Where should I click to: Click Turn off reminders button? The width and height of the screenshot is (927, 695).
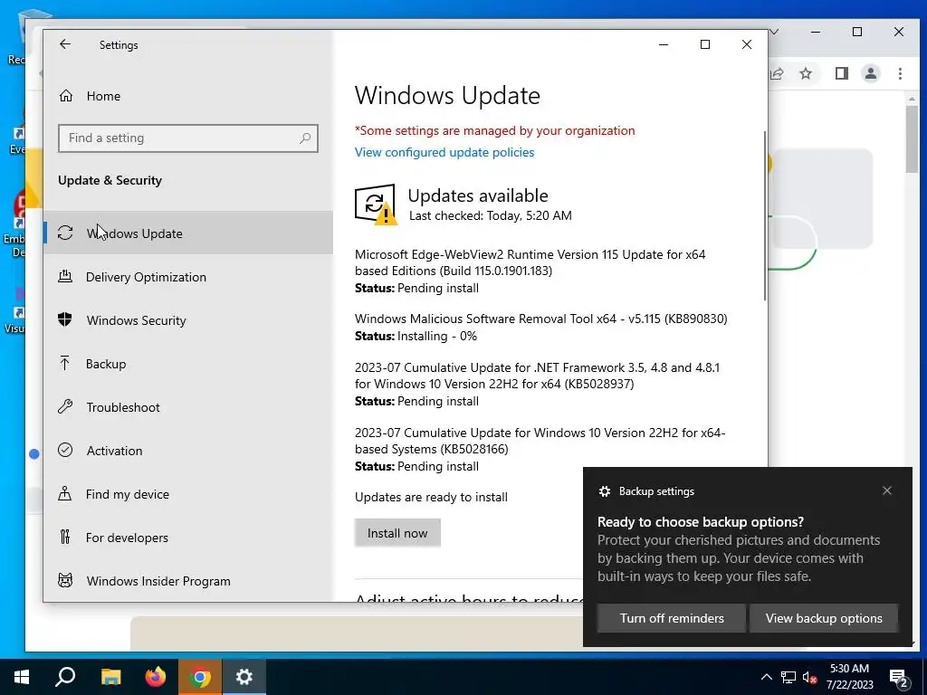[x=672, y=618]
